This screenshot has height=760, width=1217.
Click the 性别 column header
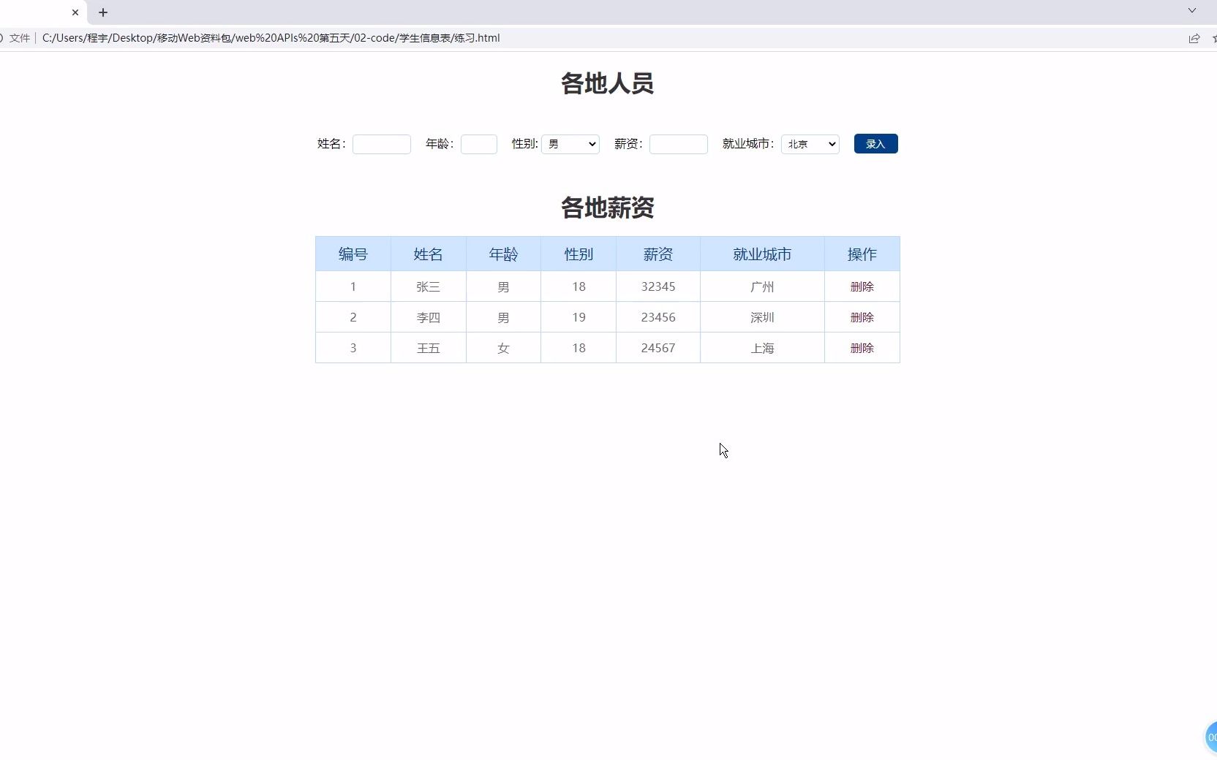click(579, 254)
